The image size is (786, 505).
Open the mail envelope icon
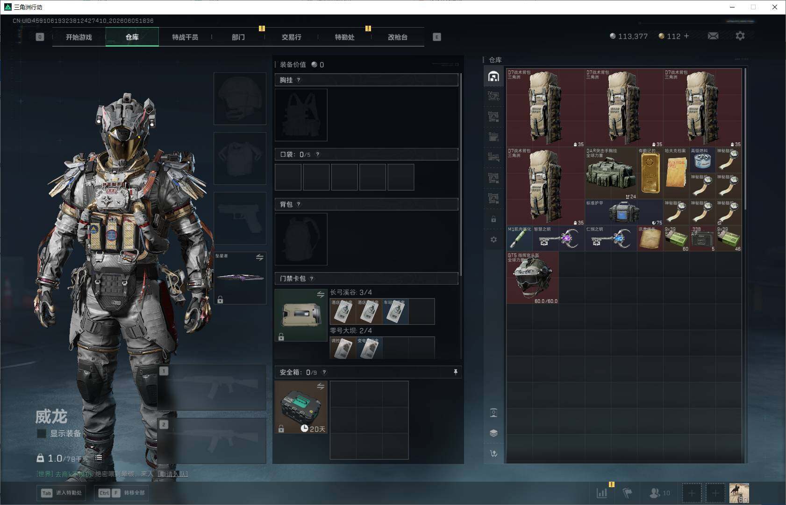click(713, 36)
